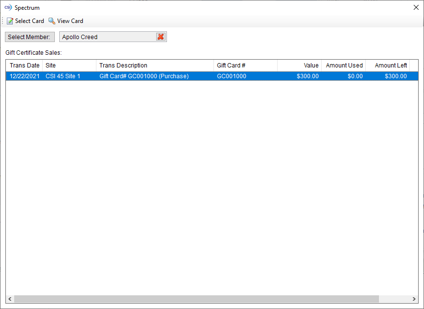Click the $300.00 Amount Left cell
This screenshot has height=309, width=424.
[x=387, y=76]
